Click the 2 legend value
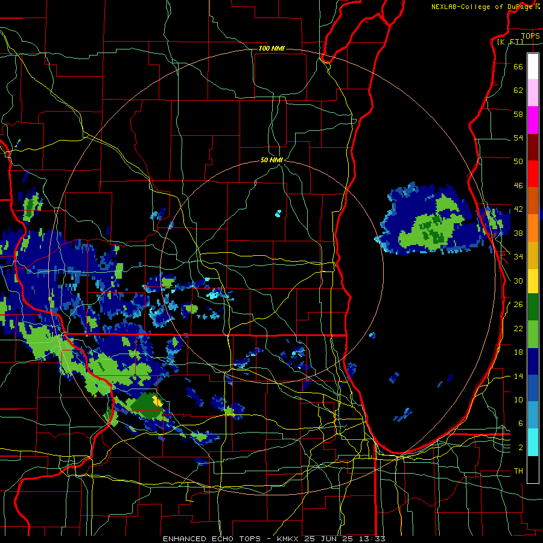The height and width of the screenshot is (543, 543). [521, 448]
